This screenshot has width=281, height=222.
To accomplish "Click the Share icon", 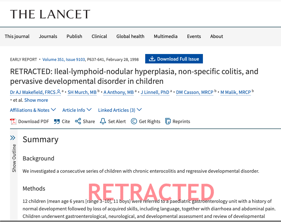I will point(78,122).
